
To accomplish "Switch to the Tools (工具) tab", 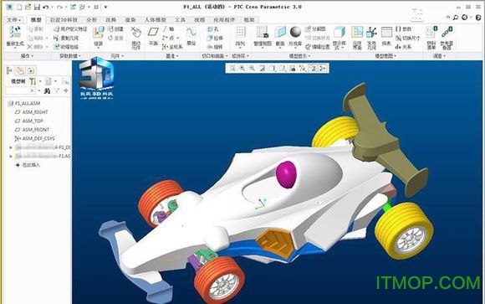I will point(180,20).
